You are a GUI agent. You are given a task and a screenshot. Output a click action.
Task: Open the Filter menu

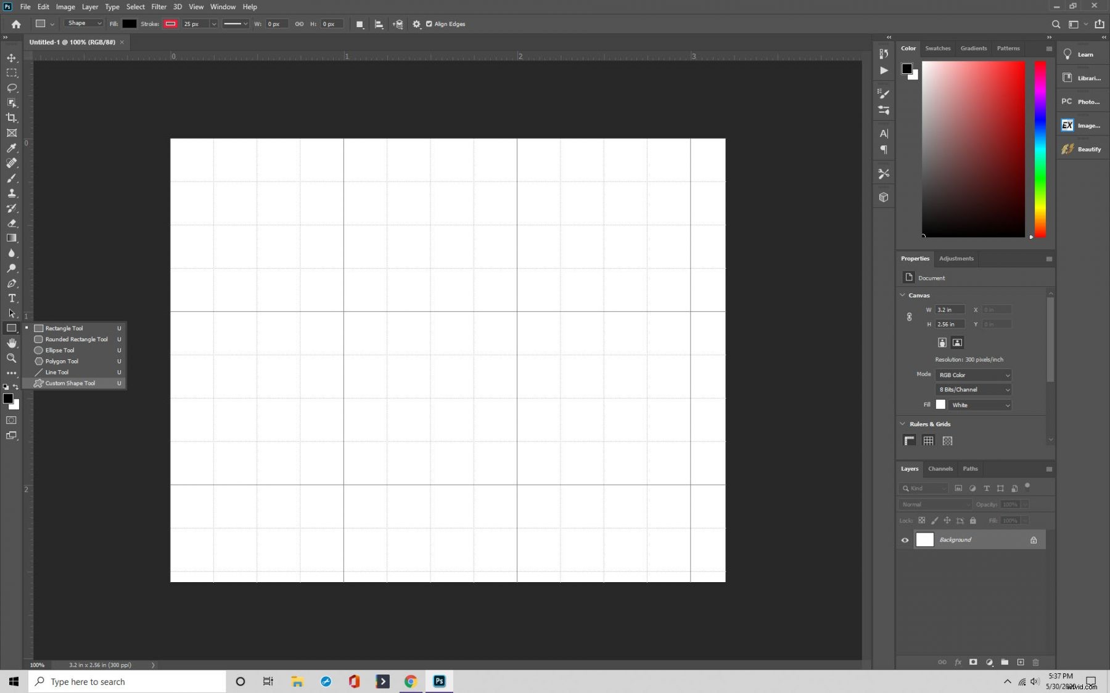tap(158, 7)
